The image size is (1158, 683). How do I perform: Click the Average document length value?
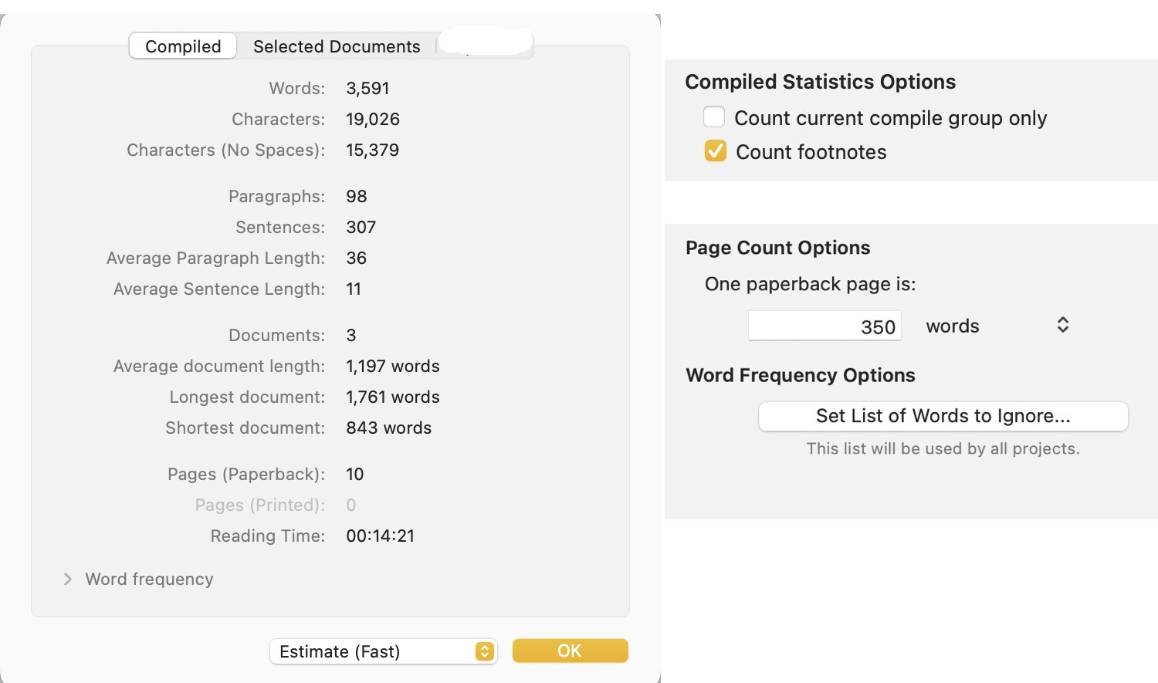click(x=392, y=367)
